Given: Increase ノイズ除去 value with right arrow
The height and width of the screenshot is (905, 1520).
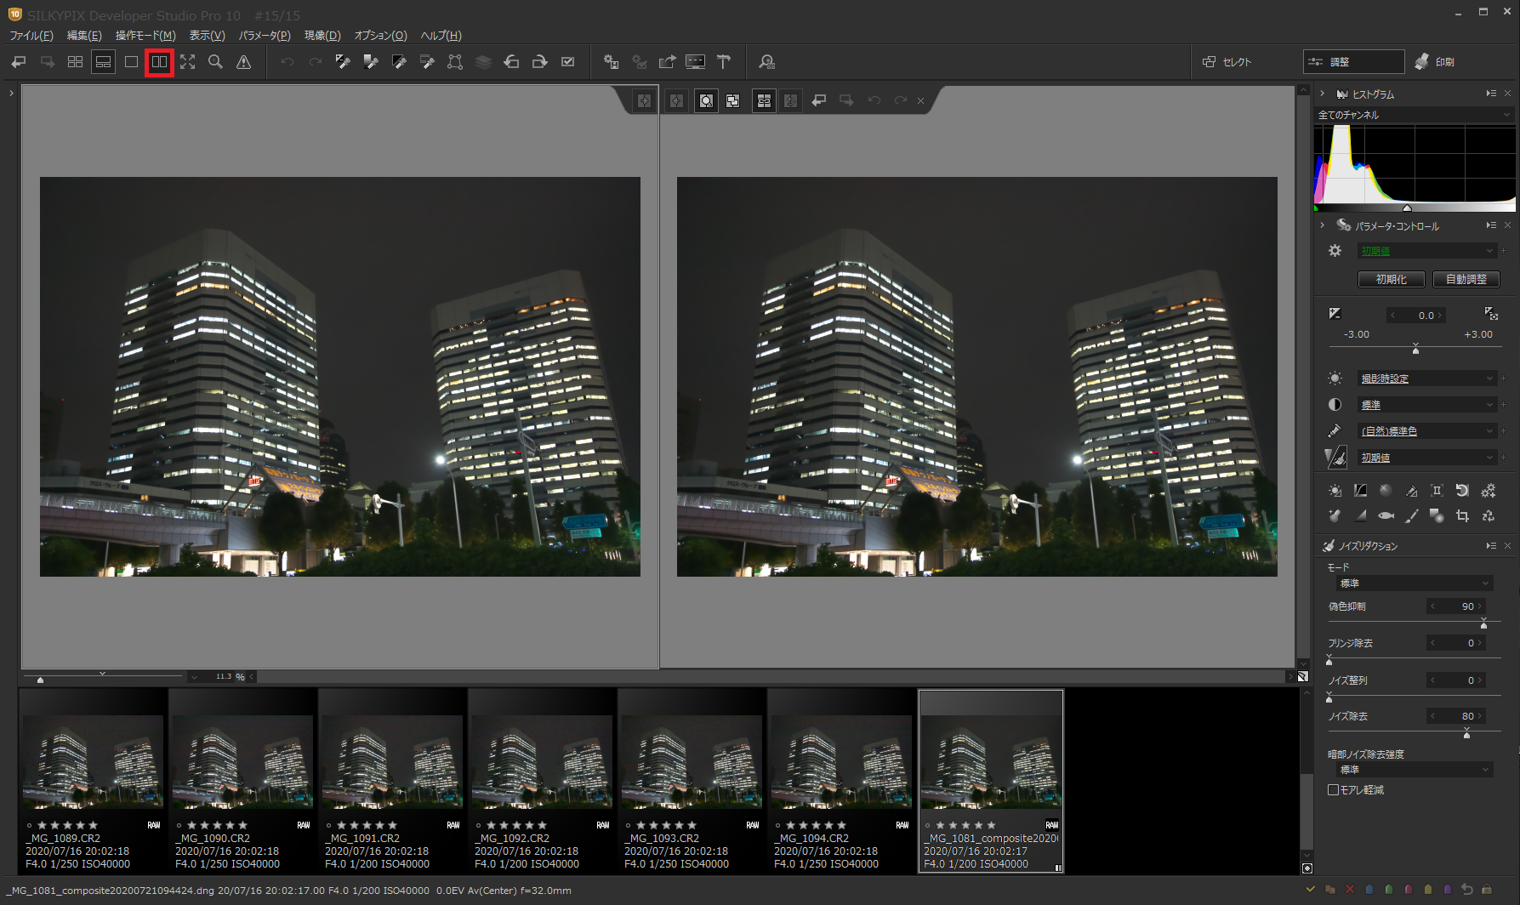Looking at the screenshot, I should [x=1481, y=716].
